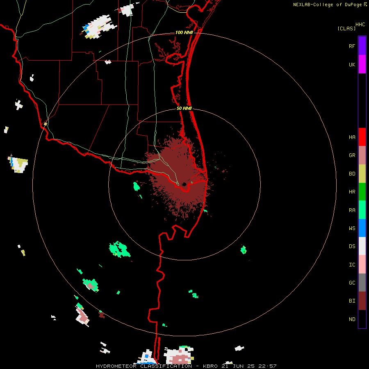Viewport: 369px width, 369px height.
Task: Click the maroon BI legend swatch
Action: pyautogui.click(x=362, y=301)
